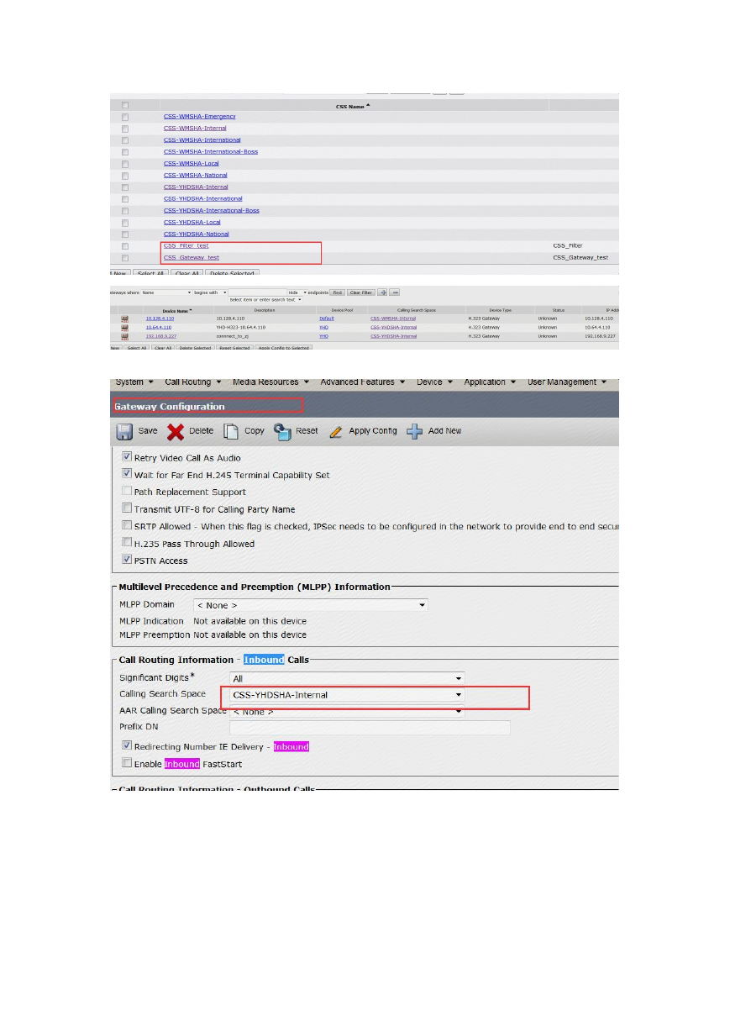The height and width of the screenshot is (1032, 730).
Task: Open the System menu
Action: tap(134, 382)
